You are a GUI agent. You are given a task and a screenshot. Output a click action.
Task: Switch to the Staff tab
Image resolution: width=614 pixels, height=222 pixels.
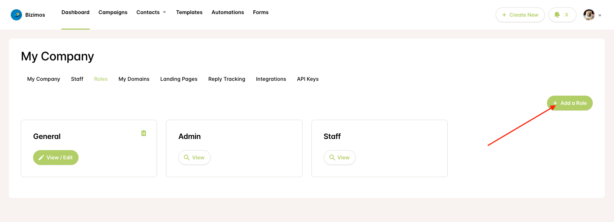pos(77,79)
